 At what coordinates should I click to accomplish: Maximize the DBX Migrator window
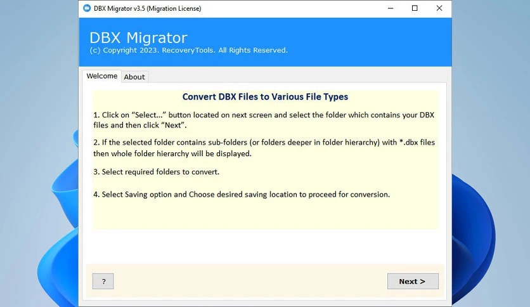tap(415, 8)
